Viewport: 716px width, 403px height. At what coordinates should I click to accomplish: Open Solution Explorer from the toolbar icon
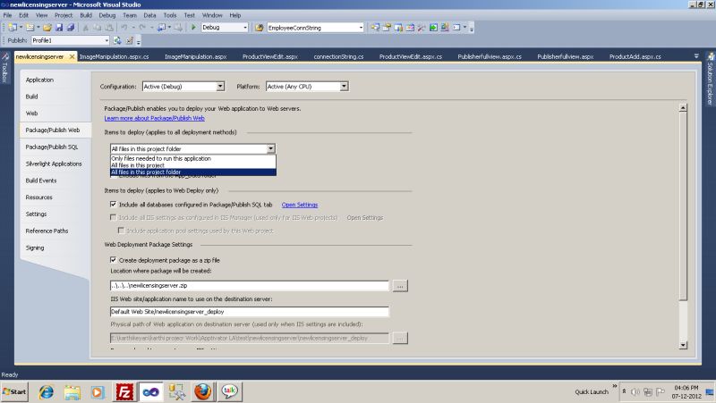(375, 28)
